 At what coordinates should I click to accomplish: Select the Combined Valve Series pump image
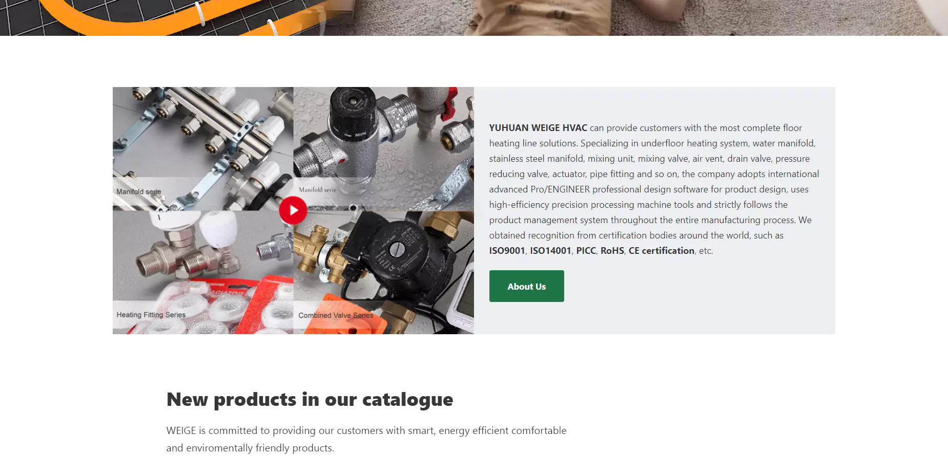(x=384, y=272)
